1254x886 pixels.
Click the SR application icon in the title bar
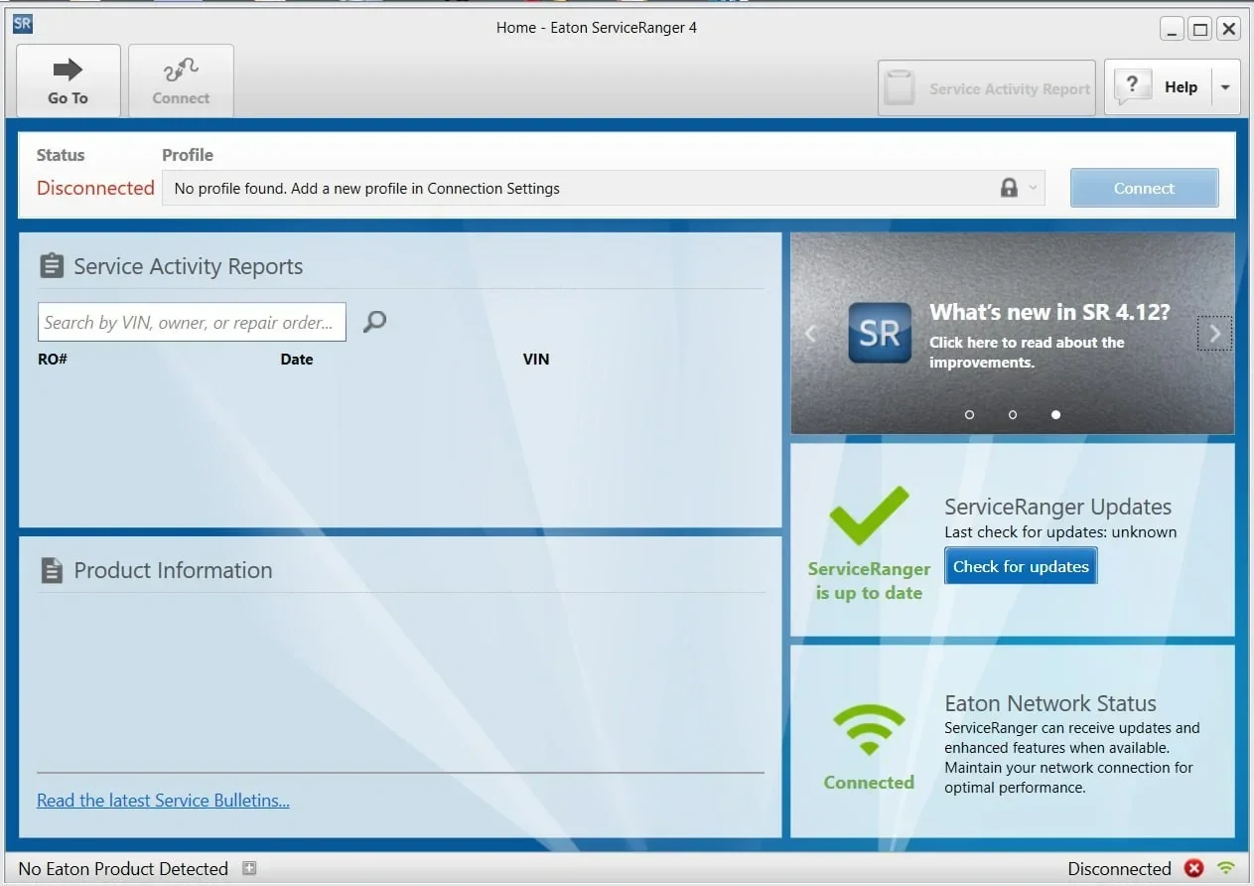pyautogui.click(x=22, y=25)
